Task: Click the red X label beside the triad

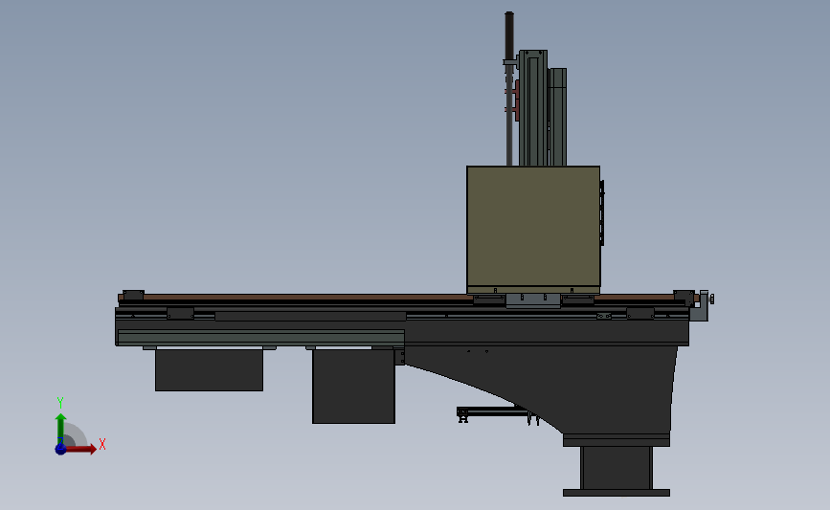Action: pos(102,444)
